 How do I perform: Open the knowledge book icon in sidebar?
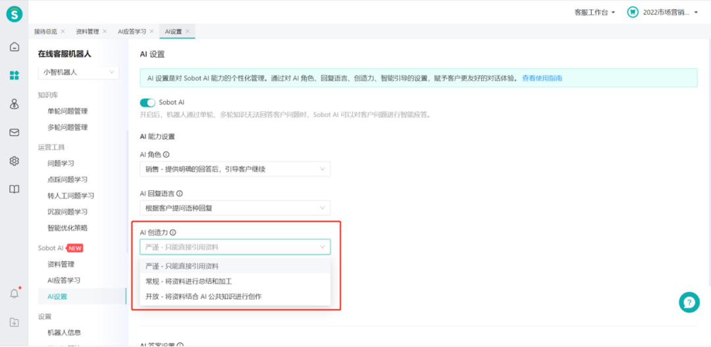[14, 190]
